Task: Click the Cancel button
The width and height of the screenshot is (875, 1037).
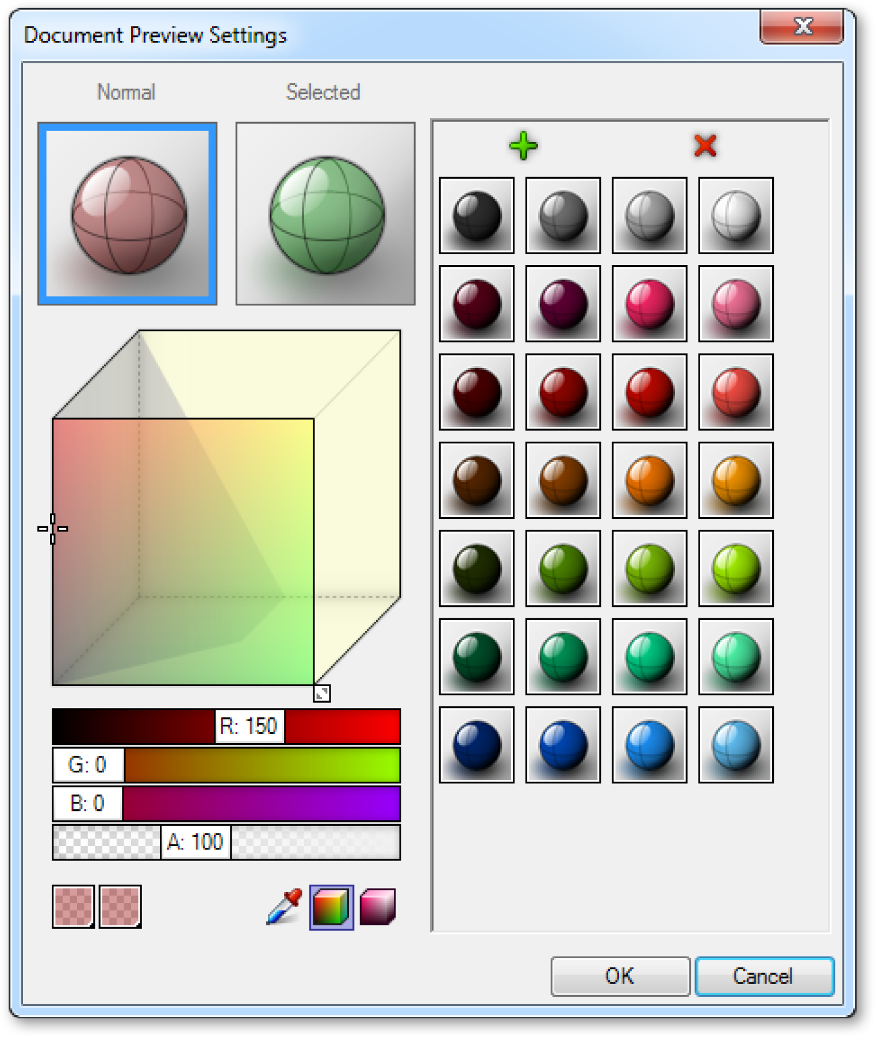Action: (764, 976)
